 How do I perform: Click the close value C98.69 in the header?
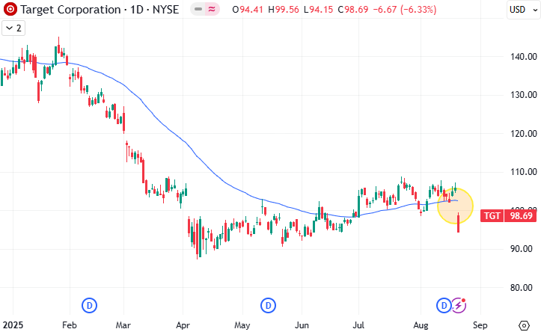tap(353, 10)
